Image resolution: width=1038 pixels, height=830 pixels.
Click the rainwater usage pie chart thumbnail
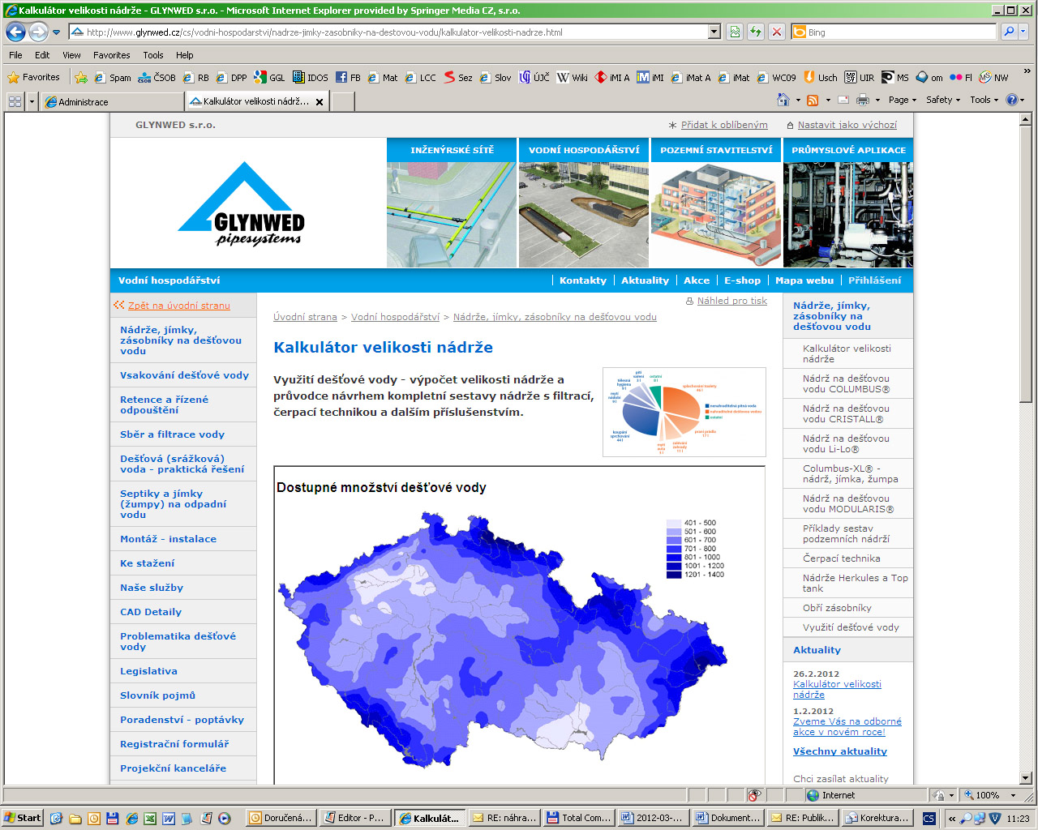(x=684, y=412)
